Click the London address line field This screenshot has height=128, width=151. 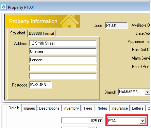(x=63, y=60)
